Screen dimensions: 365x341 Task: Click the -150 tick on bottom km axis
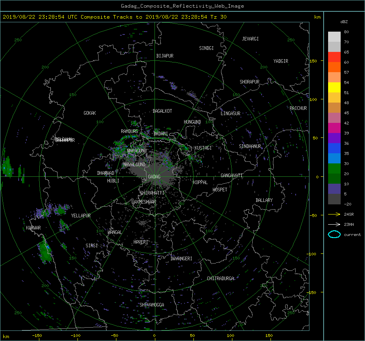tap(37, 335)
